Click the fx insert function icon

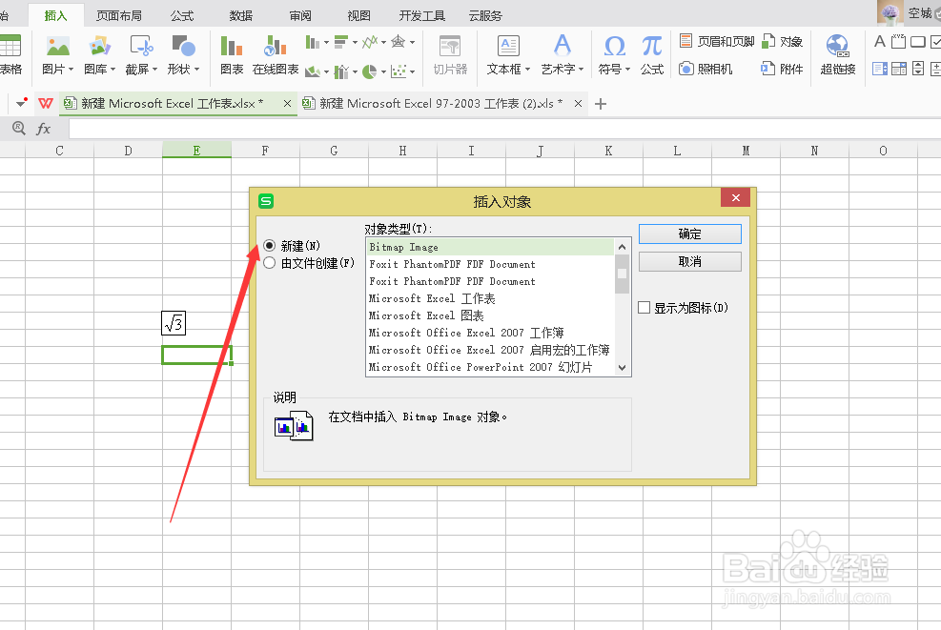tap(43, 129)
